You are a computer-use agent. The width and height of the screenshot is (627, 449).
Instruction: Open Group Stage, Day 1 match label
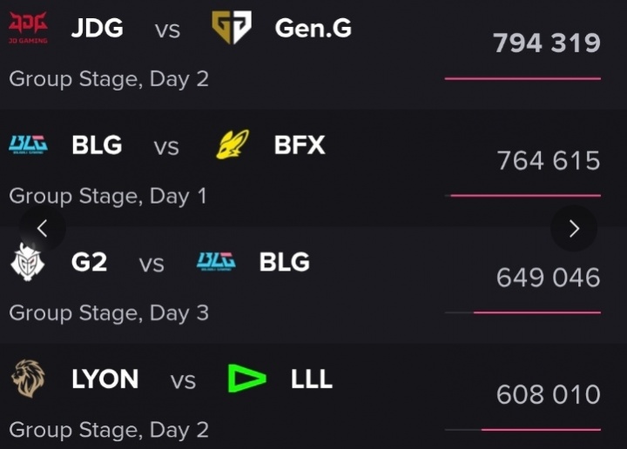tap(108, 196)
